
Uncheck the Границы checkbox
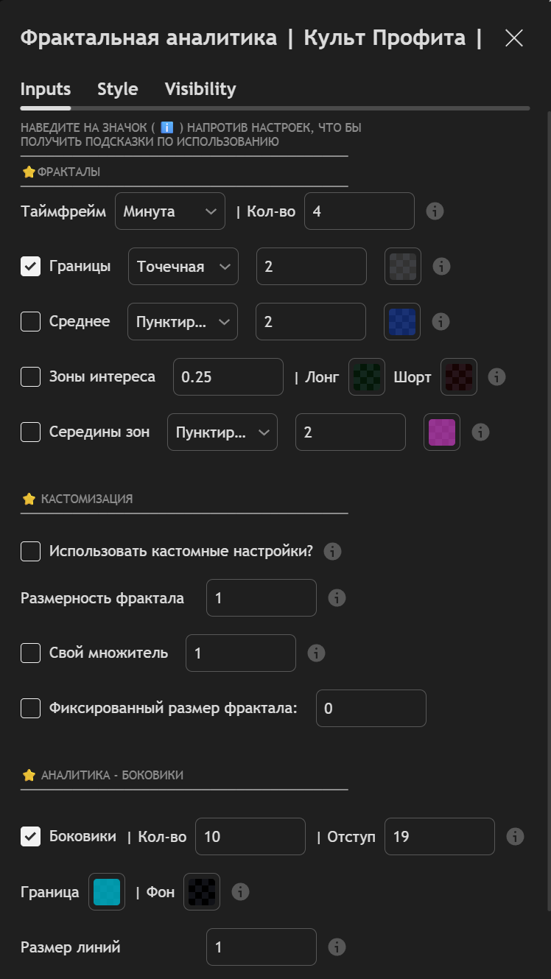click(x=30, y=267)
